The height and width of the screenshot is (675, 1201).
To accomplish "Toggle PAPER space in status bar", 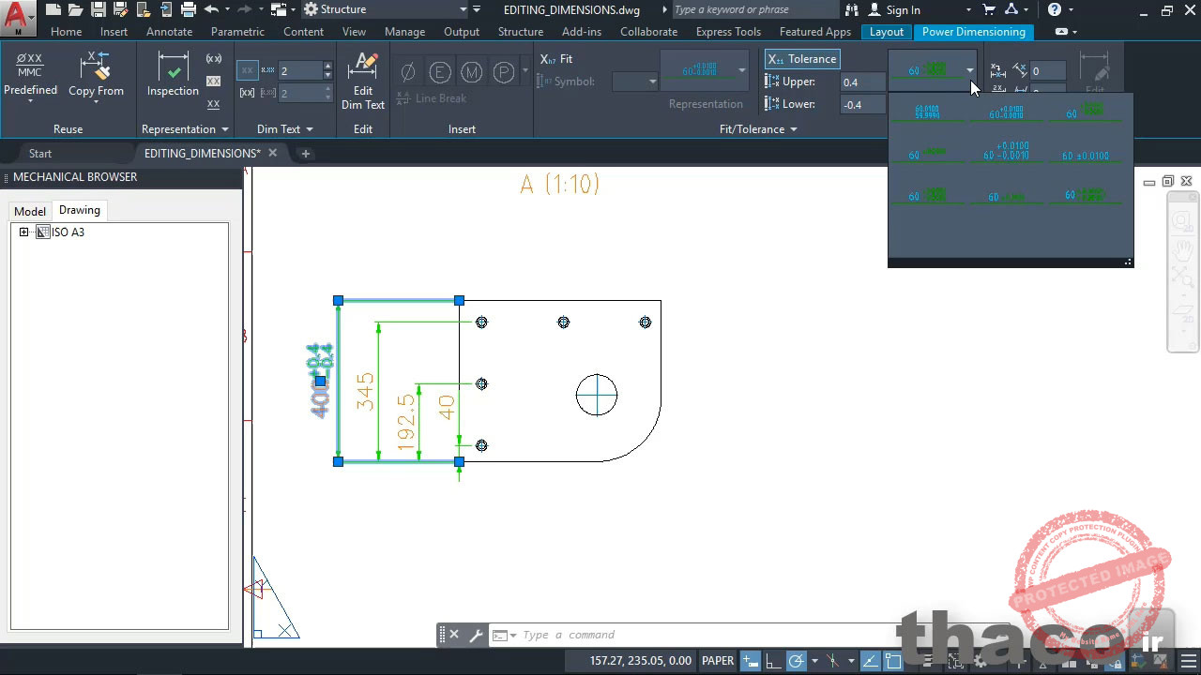I will pos(718,661).
